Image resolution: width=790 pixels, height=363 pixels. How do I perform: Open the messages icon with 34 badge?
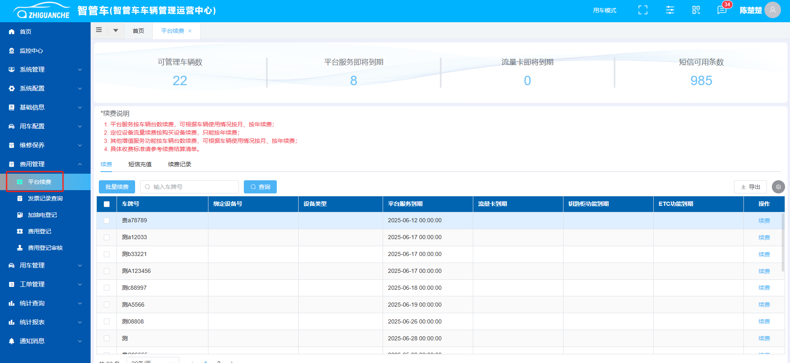click(x=722, y=10)
